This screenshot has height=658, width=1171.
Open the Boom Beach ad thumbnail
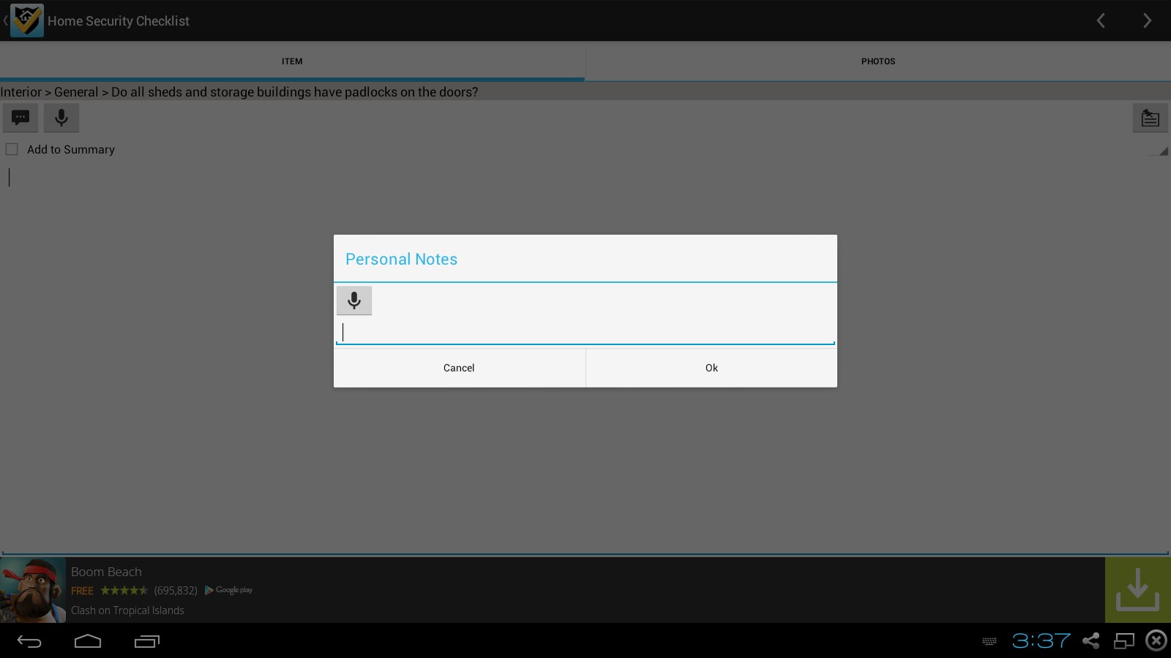click(x=33, y=590)
